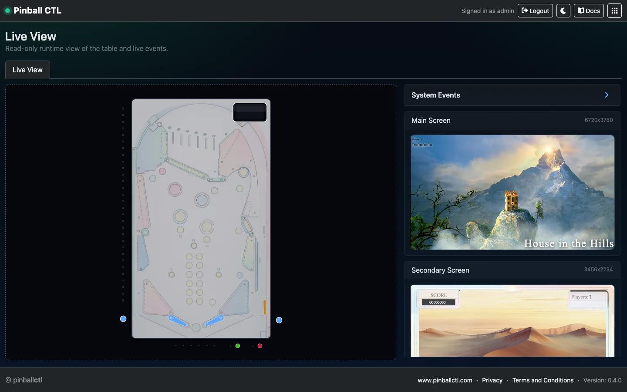Click the green indicator light under the table

(x=238, y=346)
